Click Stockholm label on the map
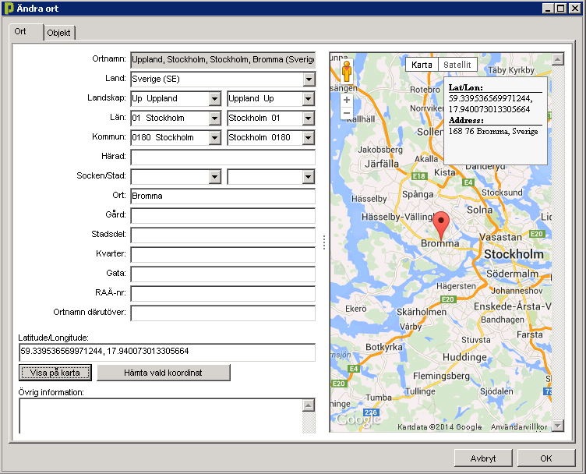This screenshot has width=586, height=474. coord(514,254)
